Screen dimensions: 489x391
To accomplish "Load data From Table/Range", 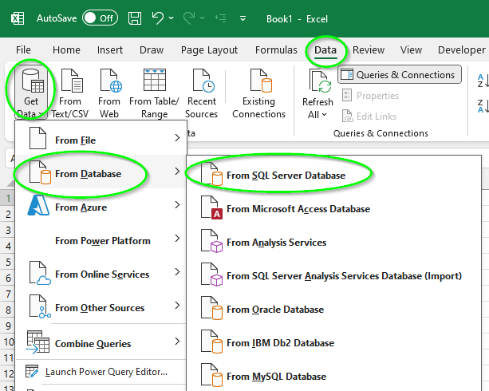I will (x=155, y=93).
